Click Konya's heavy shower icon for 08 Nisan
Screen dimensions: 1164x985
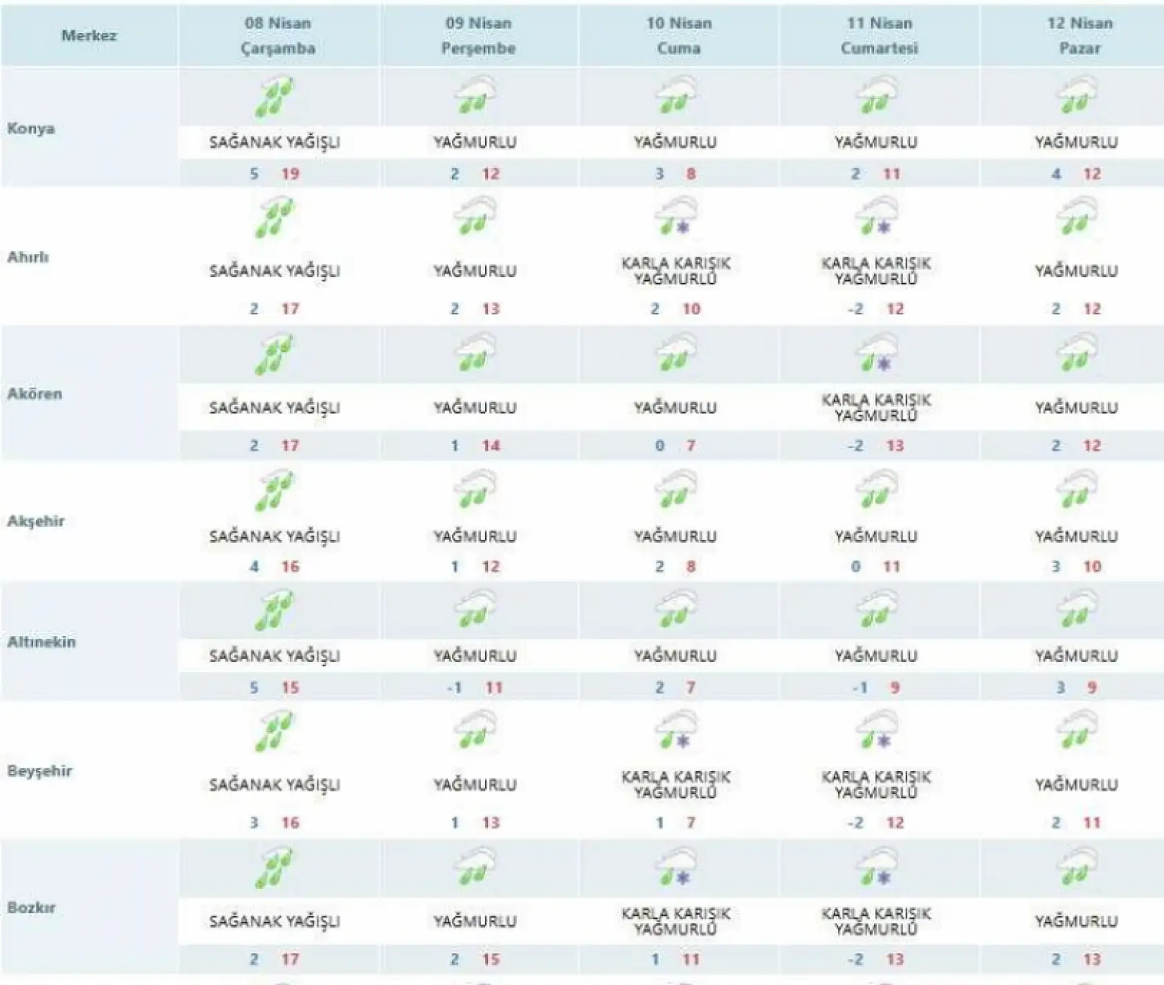[x=275, y=98]
